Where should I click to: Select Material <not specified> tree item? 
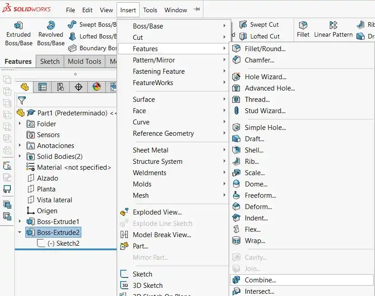coord(69,167)
